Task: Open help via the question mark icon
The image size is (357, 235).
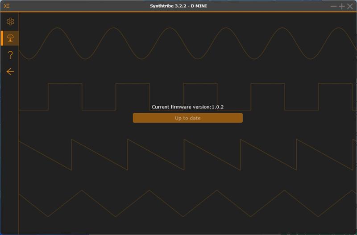Action: click(x=10, y=55)
